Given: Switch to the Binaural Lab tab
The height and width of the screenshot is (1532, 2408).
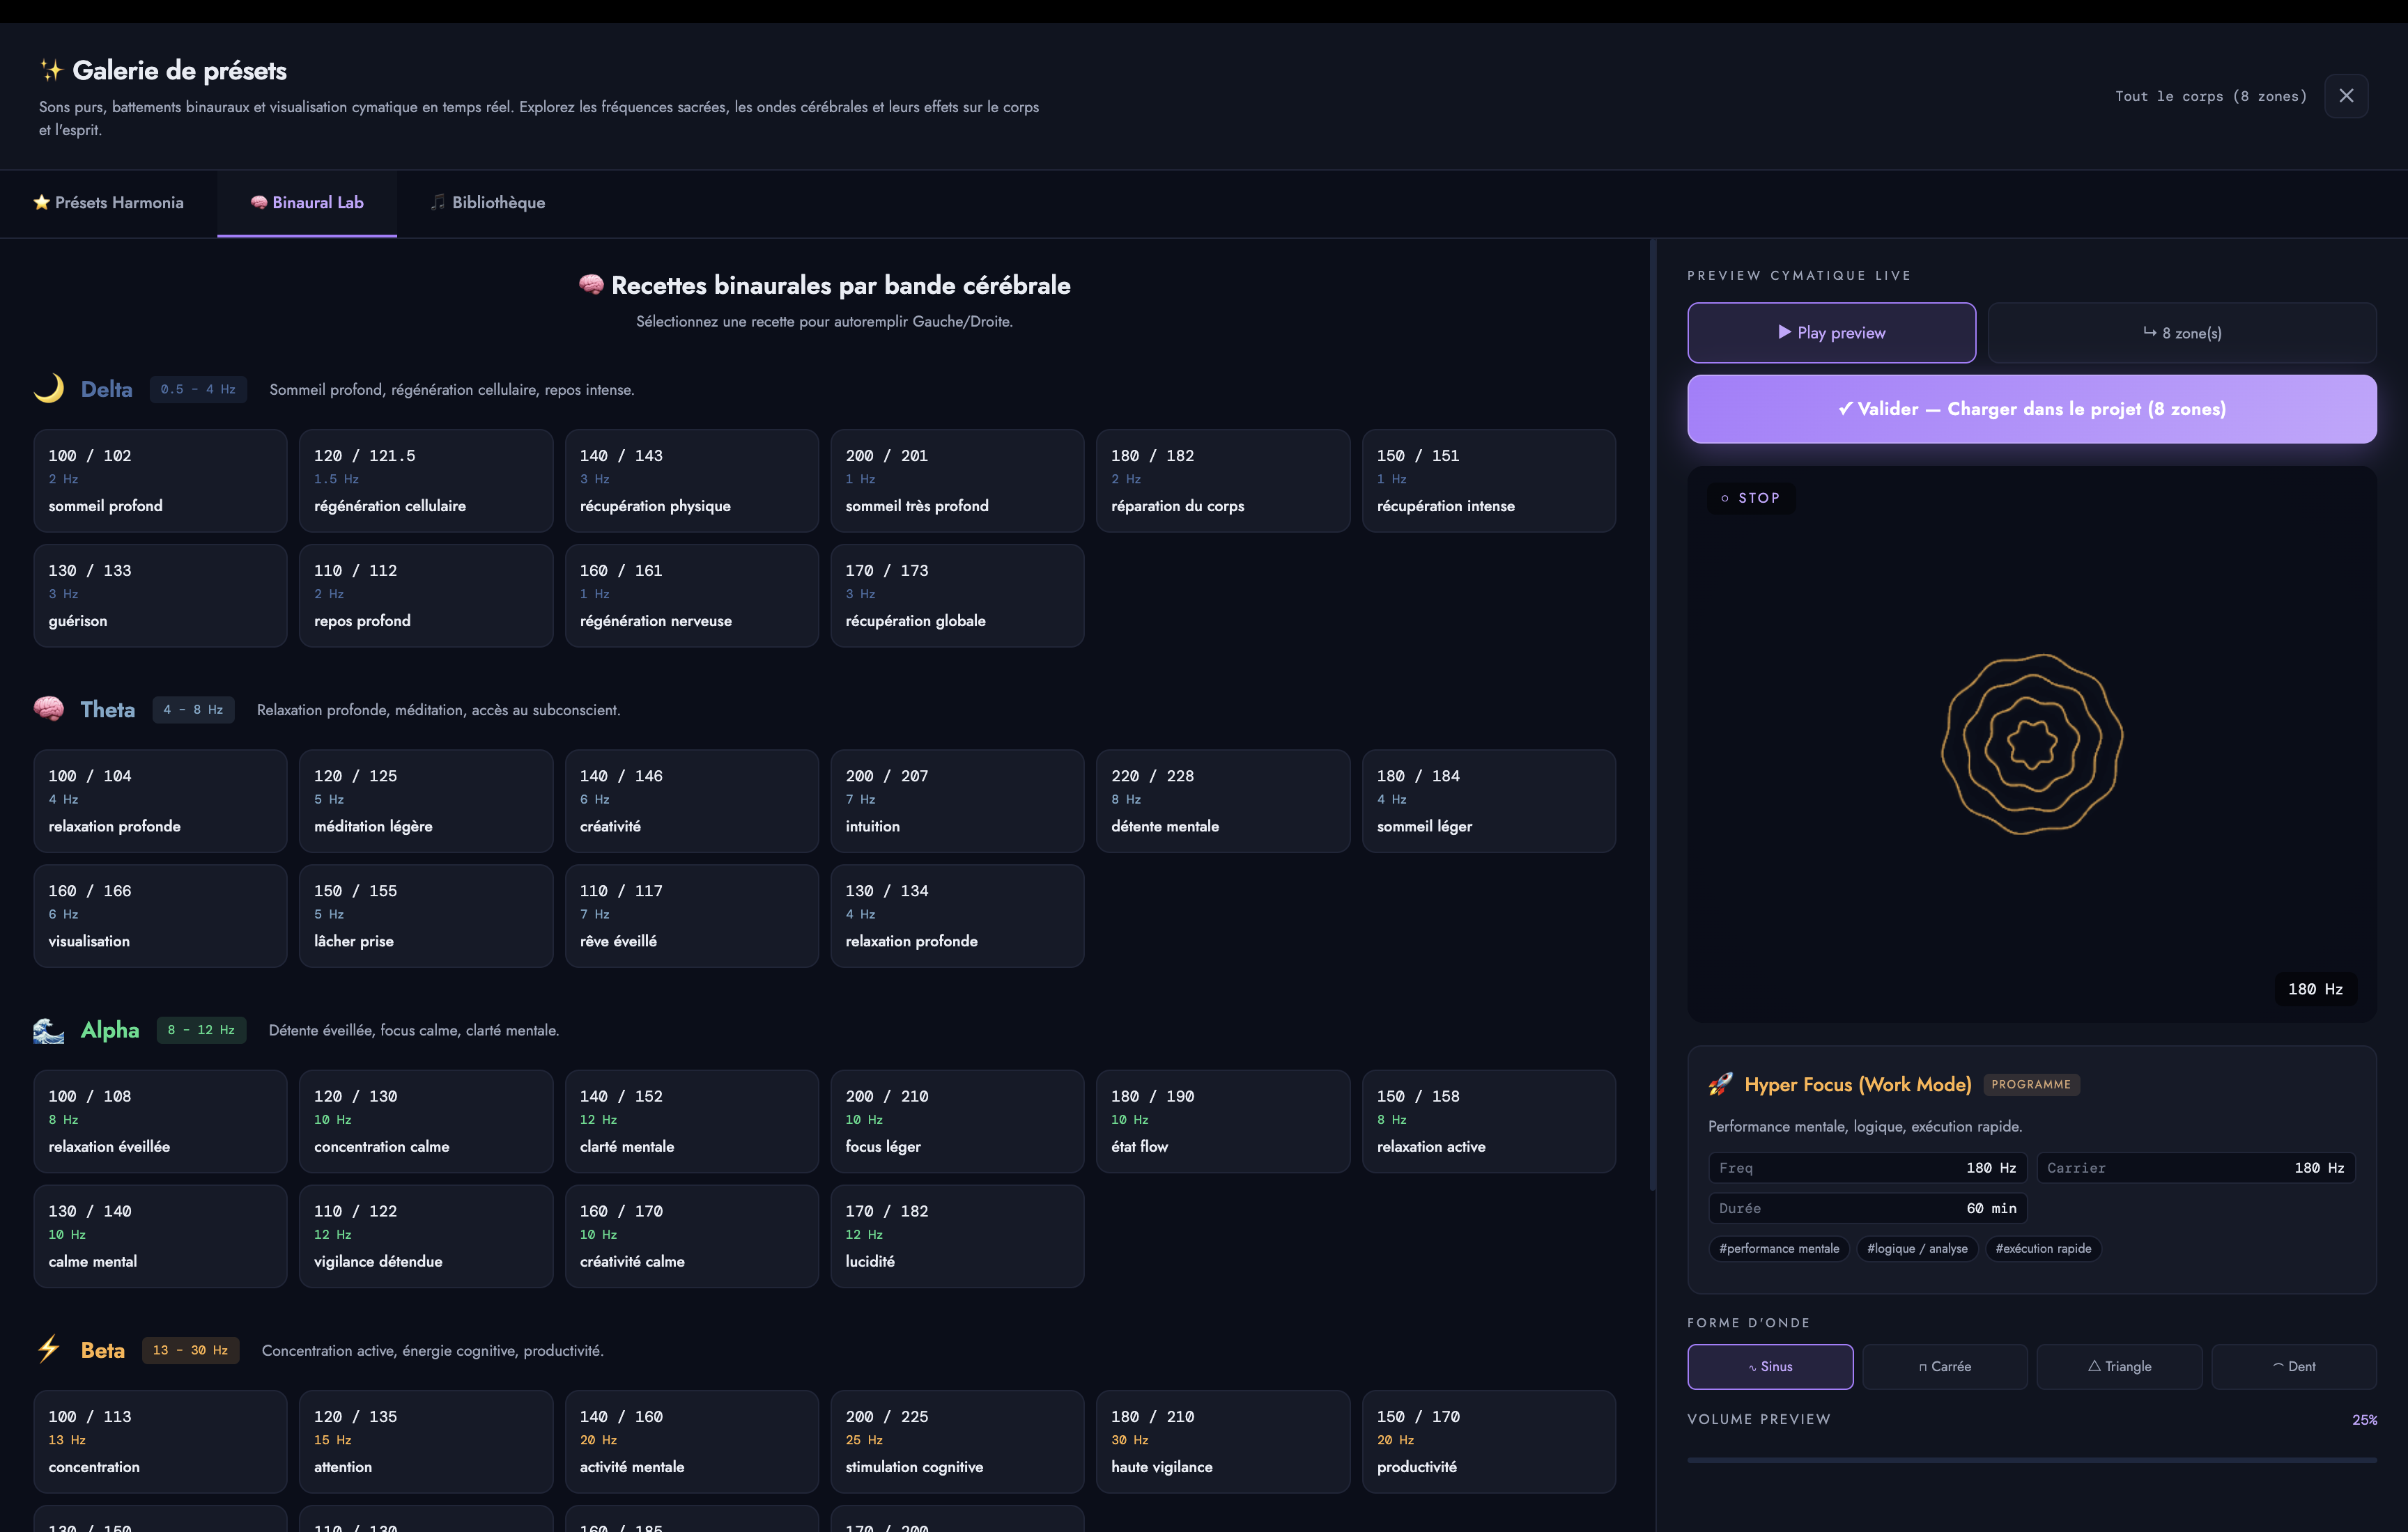Looking at the screenshot, I should coord(307,203).
